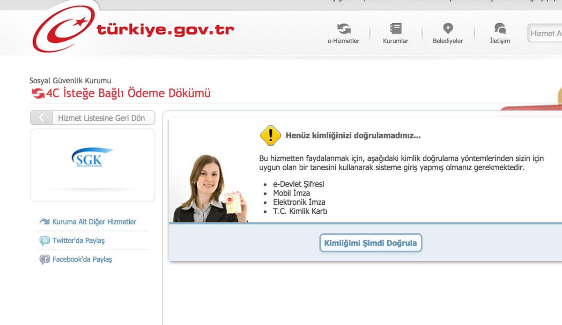The image size is (562, 325).
Task: Open Twitter'da Paylaş link
Action: pos(78,241)
